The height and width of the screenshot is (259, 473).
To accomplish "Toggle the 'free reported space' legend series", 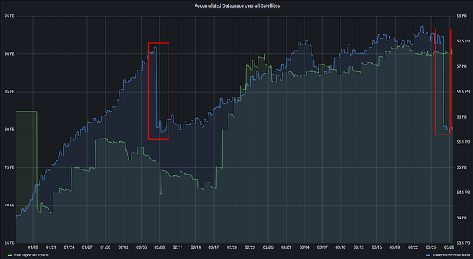I will pyautogui.click(x=31, y=255).
